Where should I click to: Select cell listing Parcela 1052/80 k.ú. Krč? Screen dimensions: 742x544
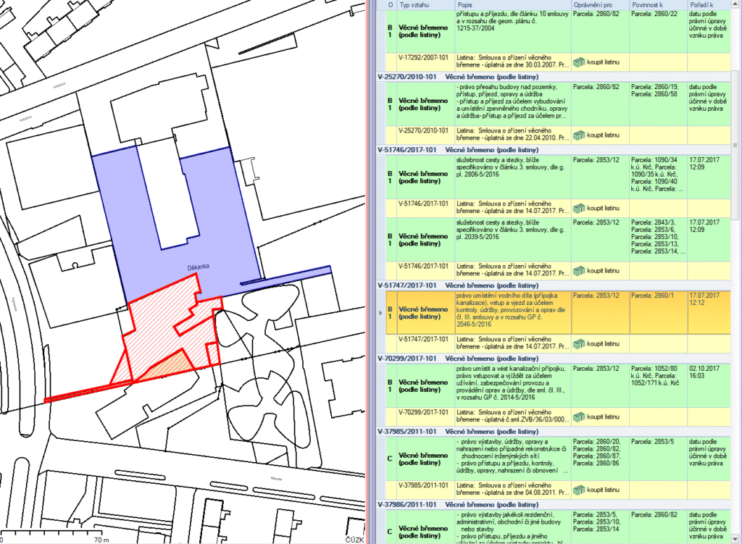[658, 385]
